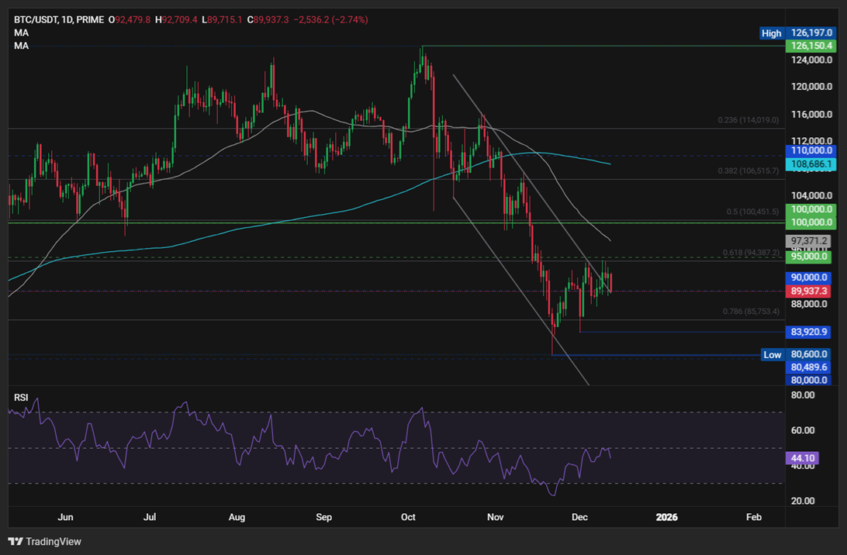Click the gray 97,371.2 moving-average price label
The height and width of the screenshot is (555, 847).
point(808,242)
